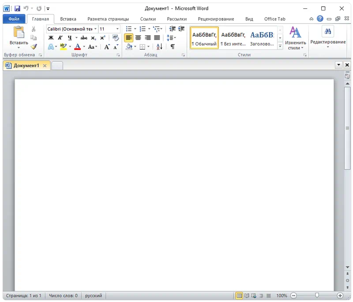Click the Изменить стили button

click(x=294, y=38)
